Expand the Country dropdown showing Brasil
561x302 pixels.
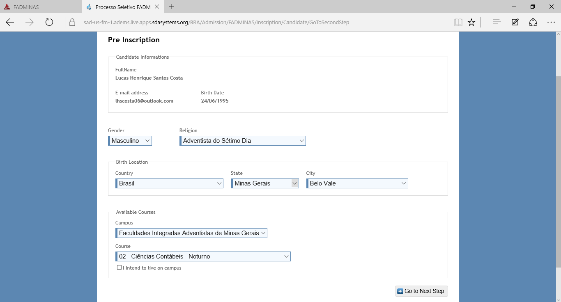pyautogui.click(x=169, y=183)
